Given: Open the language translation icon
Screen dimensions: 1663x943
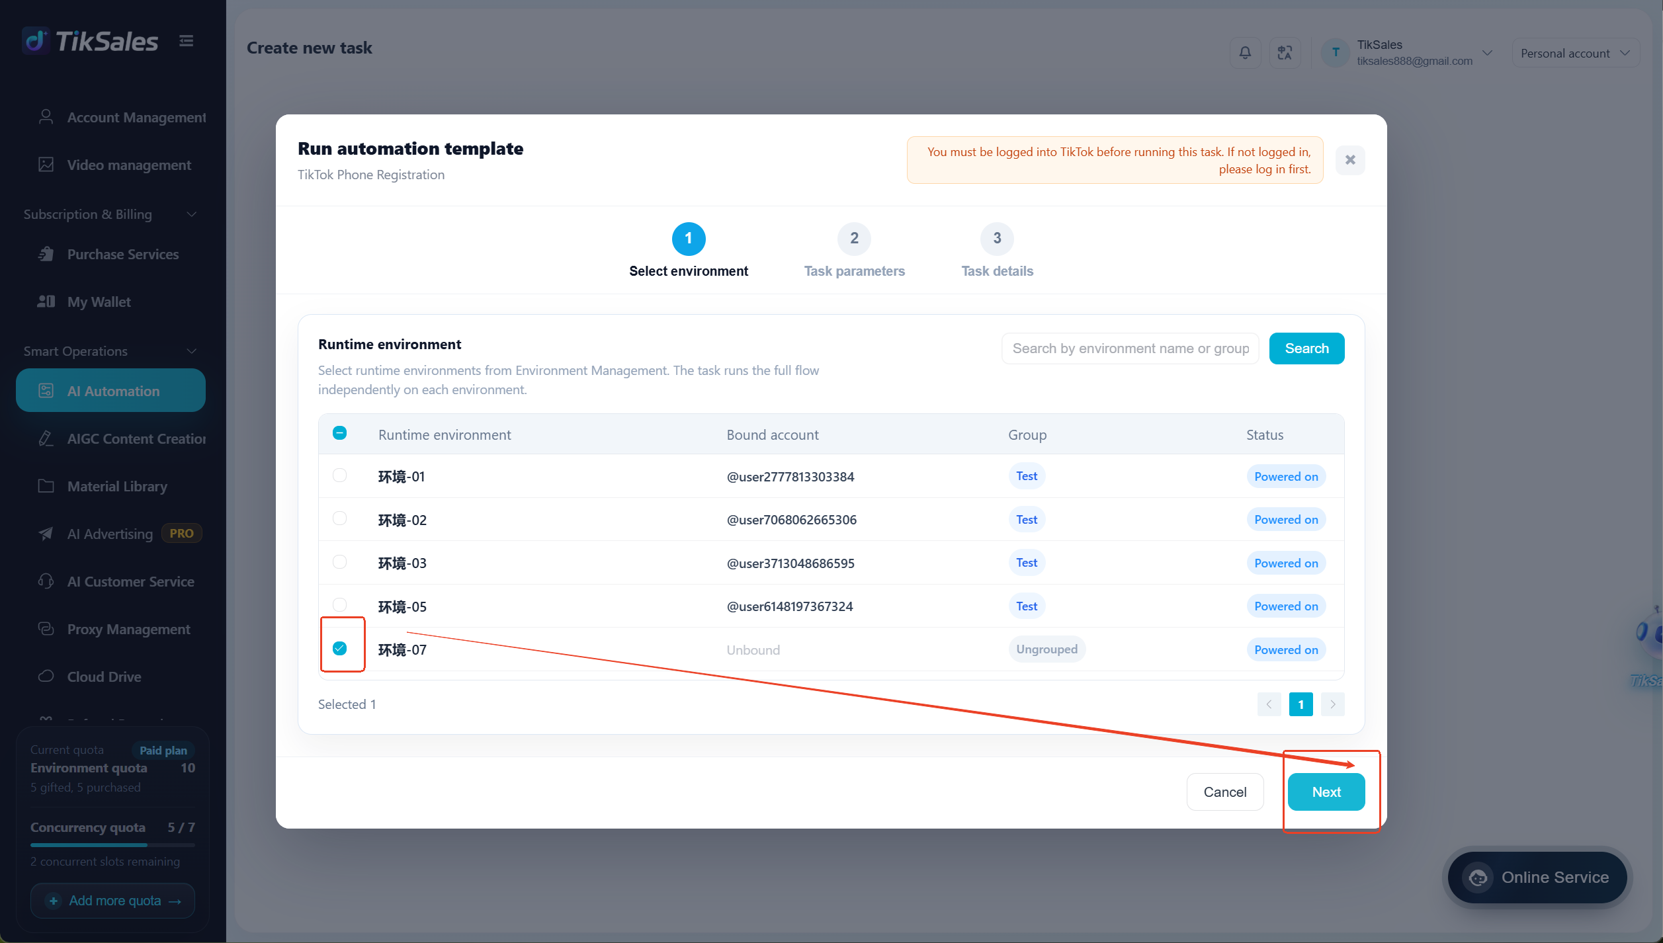Looking at the screenshot, I should pos(1285,52).
